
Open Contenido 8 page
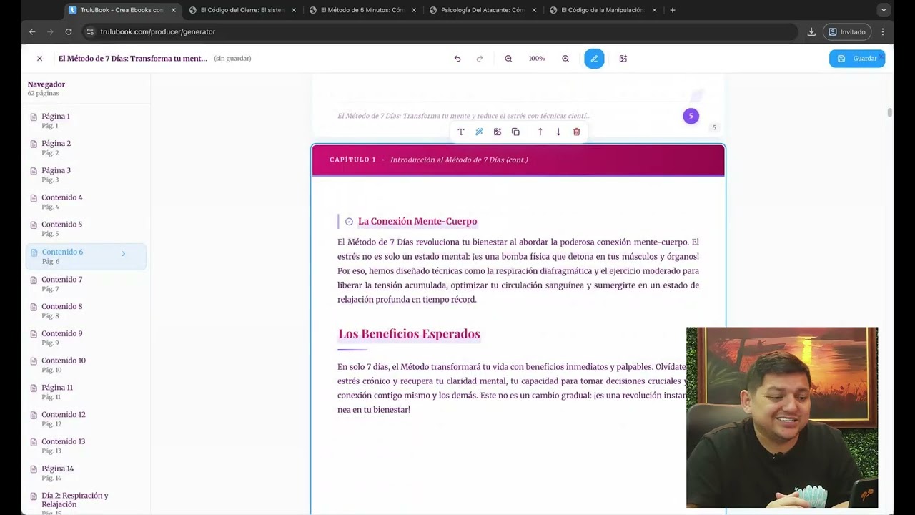86,311
